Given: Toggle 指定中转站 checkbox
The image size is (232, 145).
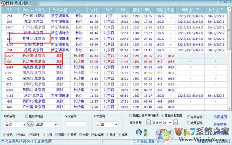Looking at the screenshot, I should coord(26,116).
